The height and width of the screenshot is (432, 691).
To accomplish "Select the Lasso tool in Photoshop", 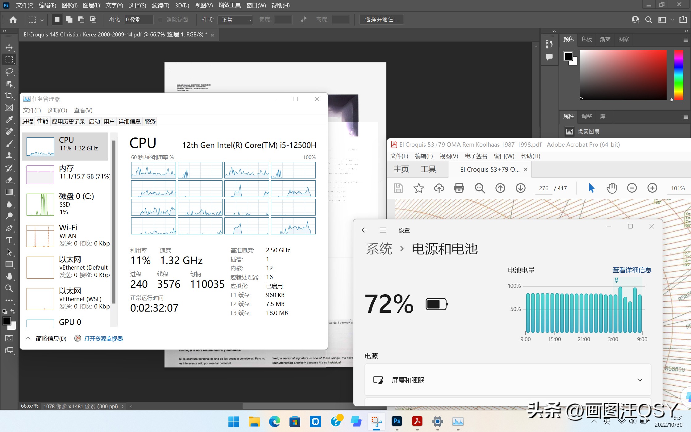I will coord(9,72).
